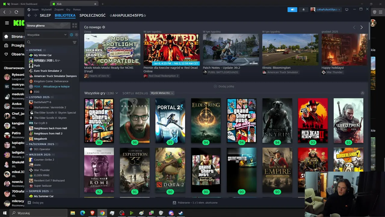Reload the Kick browser page
Screen dimensions: 385x217
tap(16, 12)
